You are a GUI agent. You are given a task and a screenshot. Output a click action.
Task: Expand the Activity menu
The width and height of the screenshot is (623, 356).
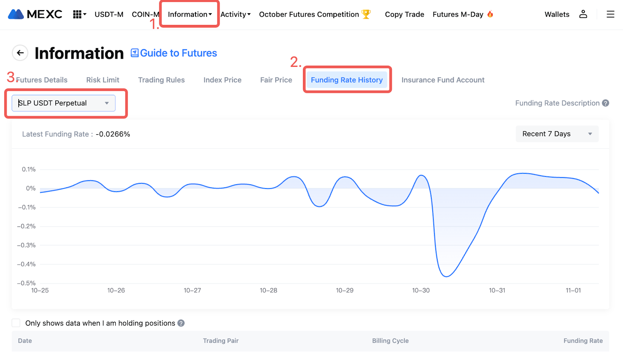pos(235,14)
